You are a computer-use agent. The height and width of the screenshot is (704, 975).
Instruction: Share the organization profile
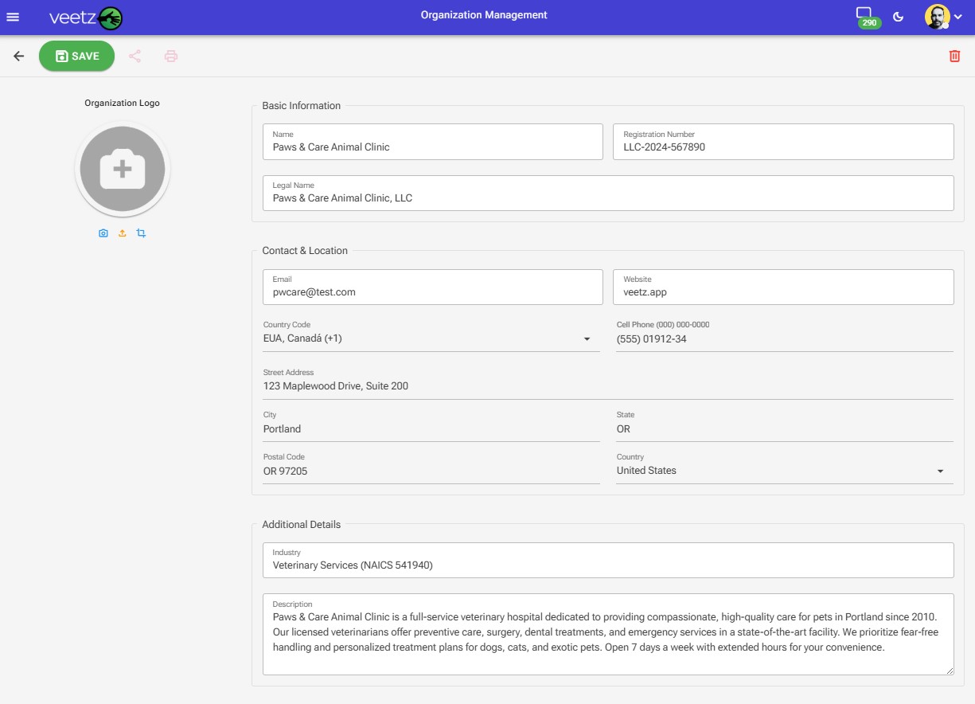(x=135, y=56)
